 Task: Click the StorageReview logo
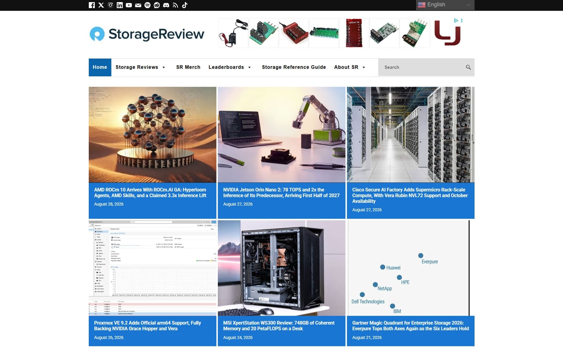point(147,34)
